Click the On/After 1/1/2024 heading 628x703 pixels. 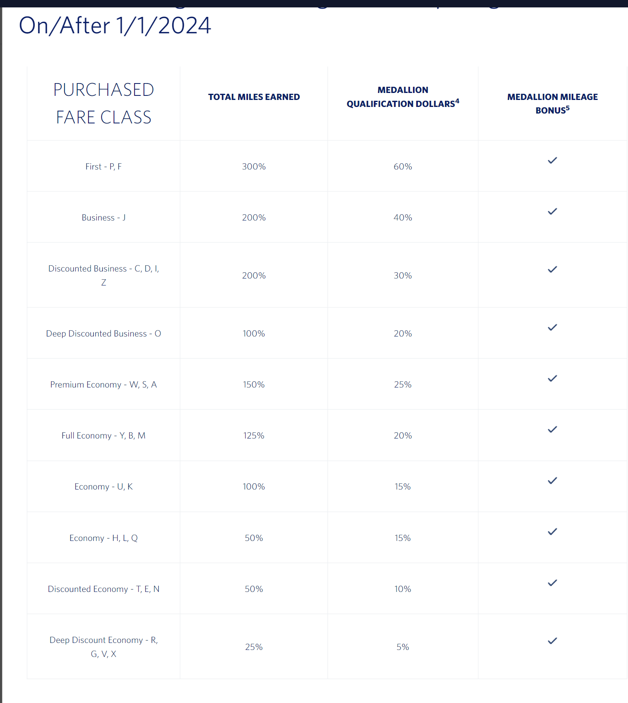coord(115,26)
